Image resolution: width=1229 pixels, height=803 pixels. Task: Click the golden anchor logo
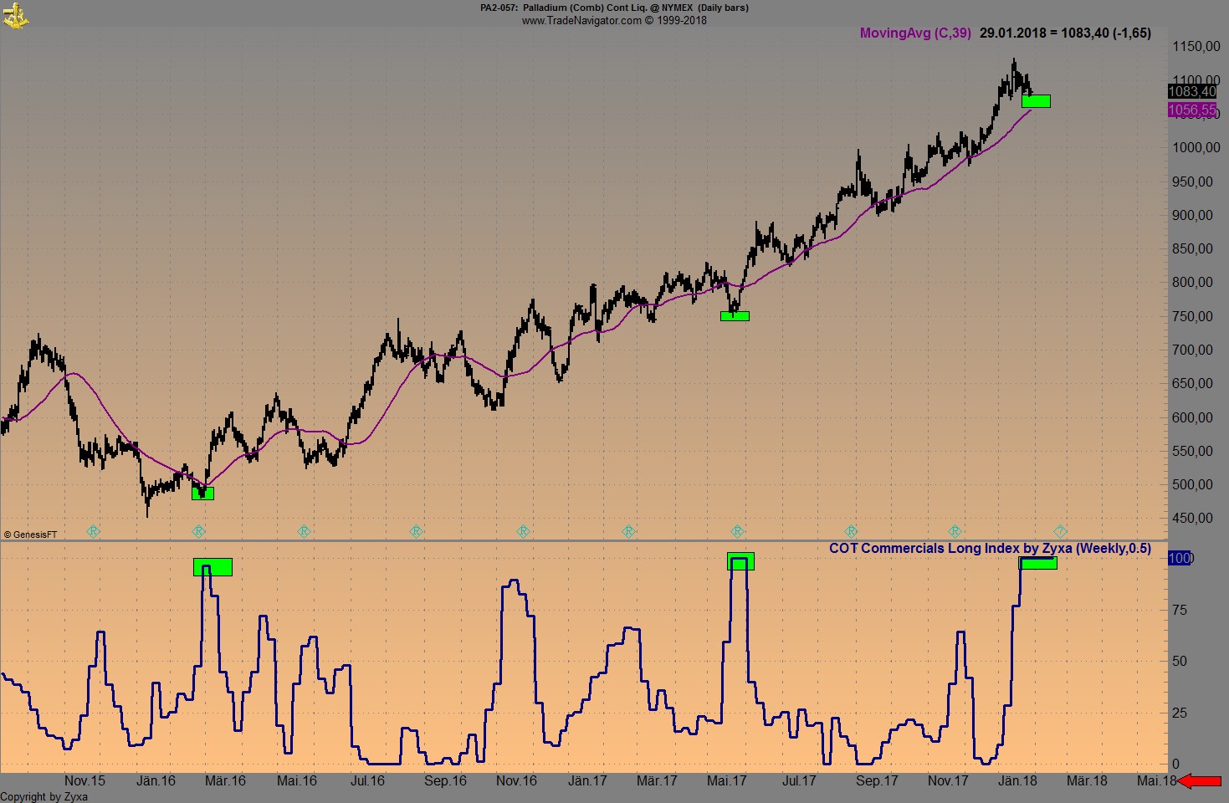click(x=17, y=14)
